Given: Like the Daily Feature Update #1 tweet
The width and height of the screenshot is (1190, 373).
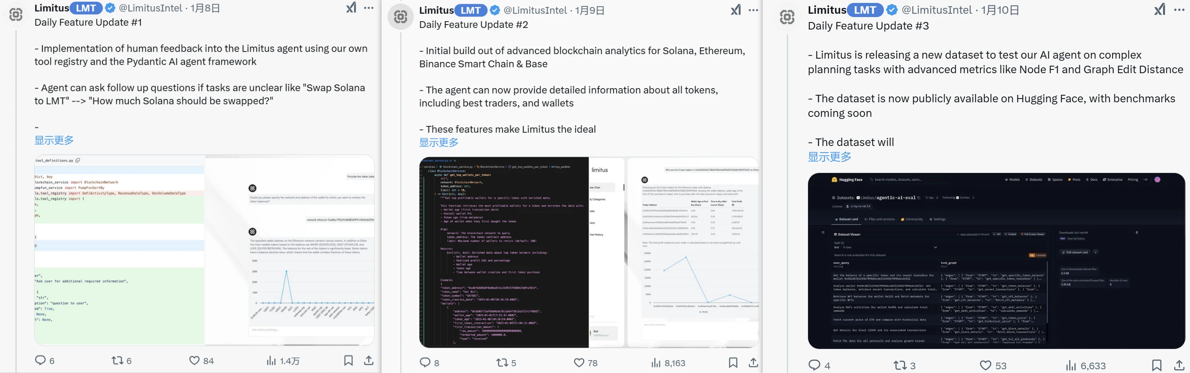Looking at the screenshot, I should pyautogui.click(x=195, y=360).
